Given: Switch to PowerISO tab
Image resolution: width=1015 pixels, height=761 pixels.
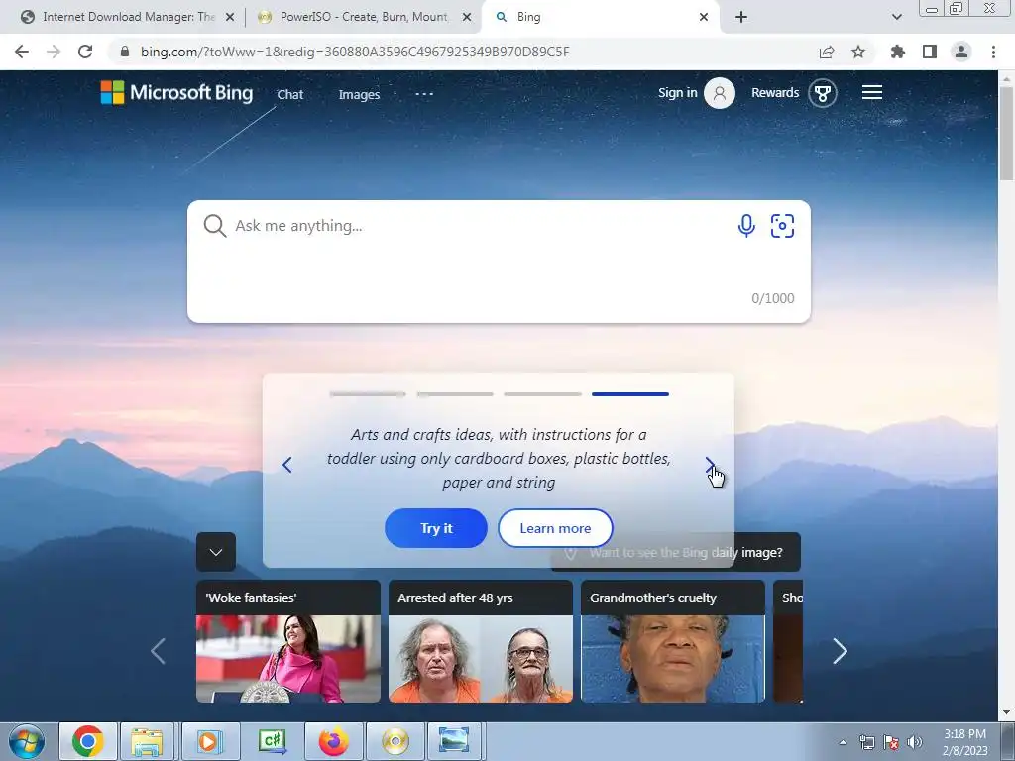Looking at the screenshot, I should pos(364,17).
